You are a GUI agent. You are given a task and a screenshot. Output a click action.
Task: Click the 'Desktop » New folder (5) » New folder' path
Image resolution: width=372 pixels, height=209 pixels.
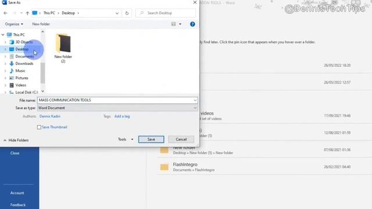(x=203, y=153)
